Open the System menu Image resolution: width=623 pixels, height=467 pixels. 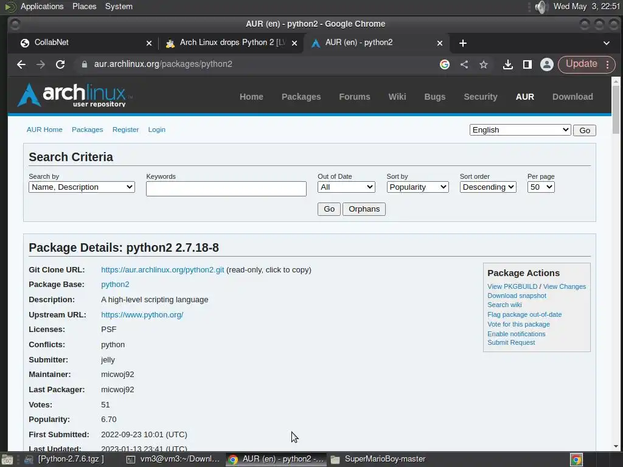(119, 6)
